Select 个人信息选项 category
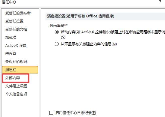The image size is (165, 117). click(16, 94)
